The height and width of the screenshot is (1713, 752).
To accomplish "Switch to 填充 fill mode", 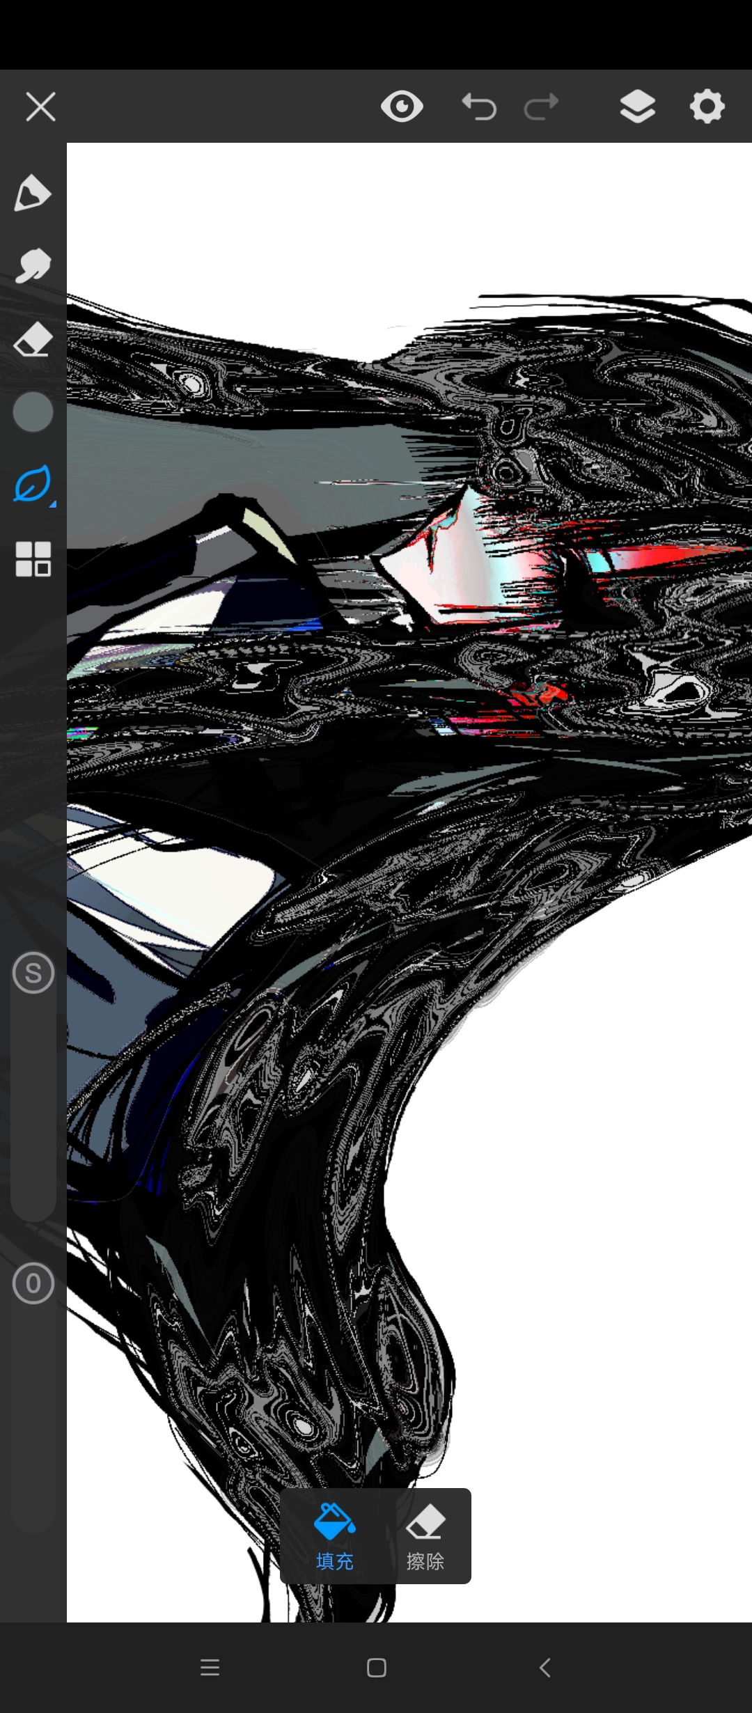I will 335,1535.
